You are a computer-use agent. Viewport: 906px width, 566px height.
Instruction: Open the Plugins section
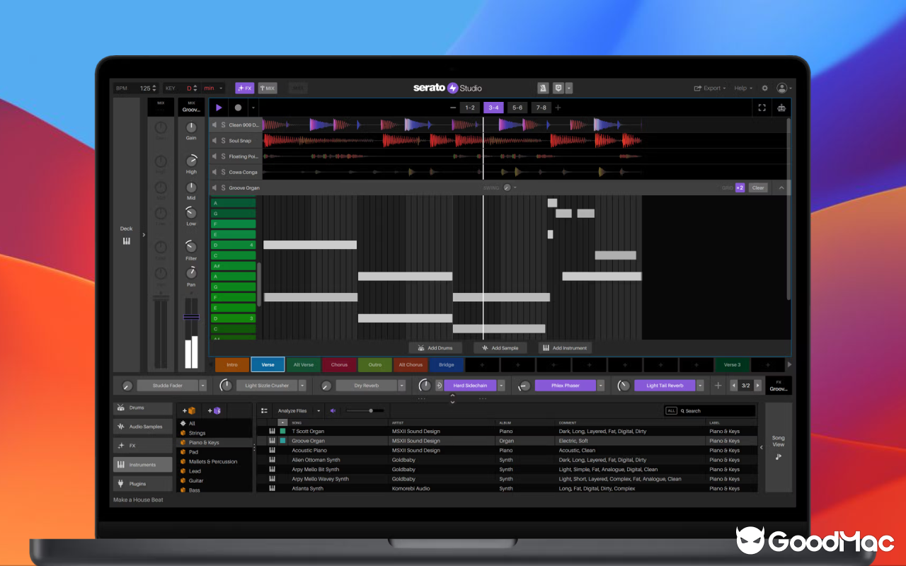point(142,483)
